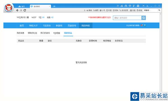Switch to the 我的消息 sub-tab
Image resolution: width=168 pixels, height=101 pixels.
pyautogui.click(x=20, y=33)
